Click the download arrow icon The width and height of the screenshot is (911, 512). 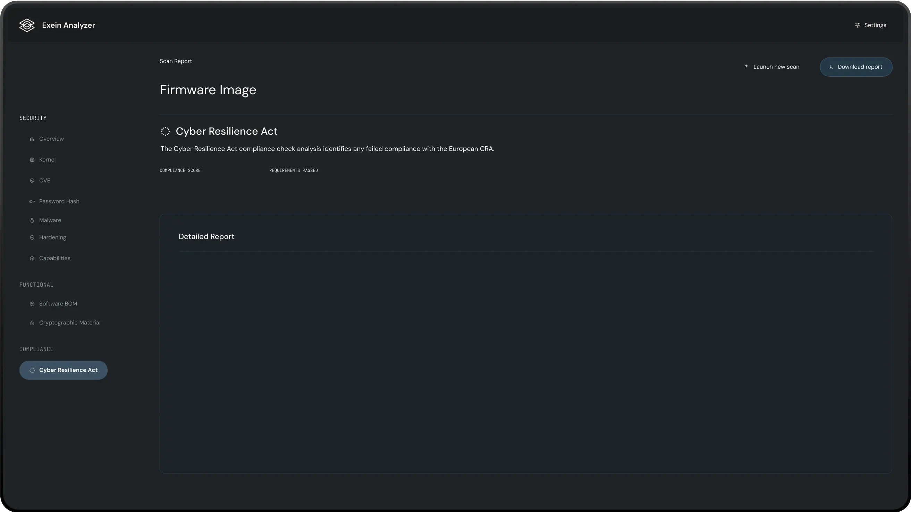pos(831,67)
